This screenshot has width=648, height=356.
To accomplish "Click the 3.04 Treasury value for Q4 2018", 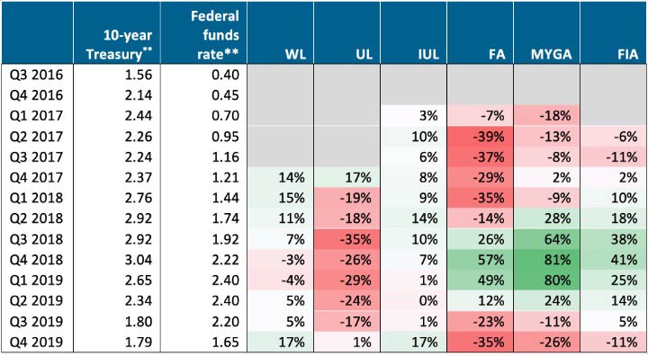I will pos(117,260).
